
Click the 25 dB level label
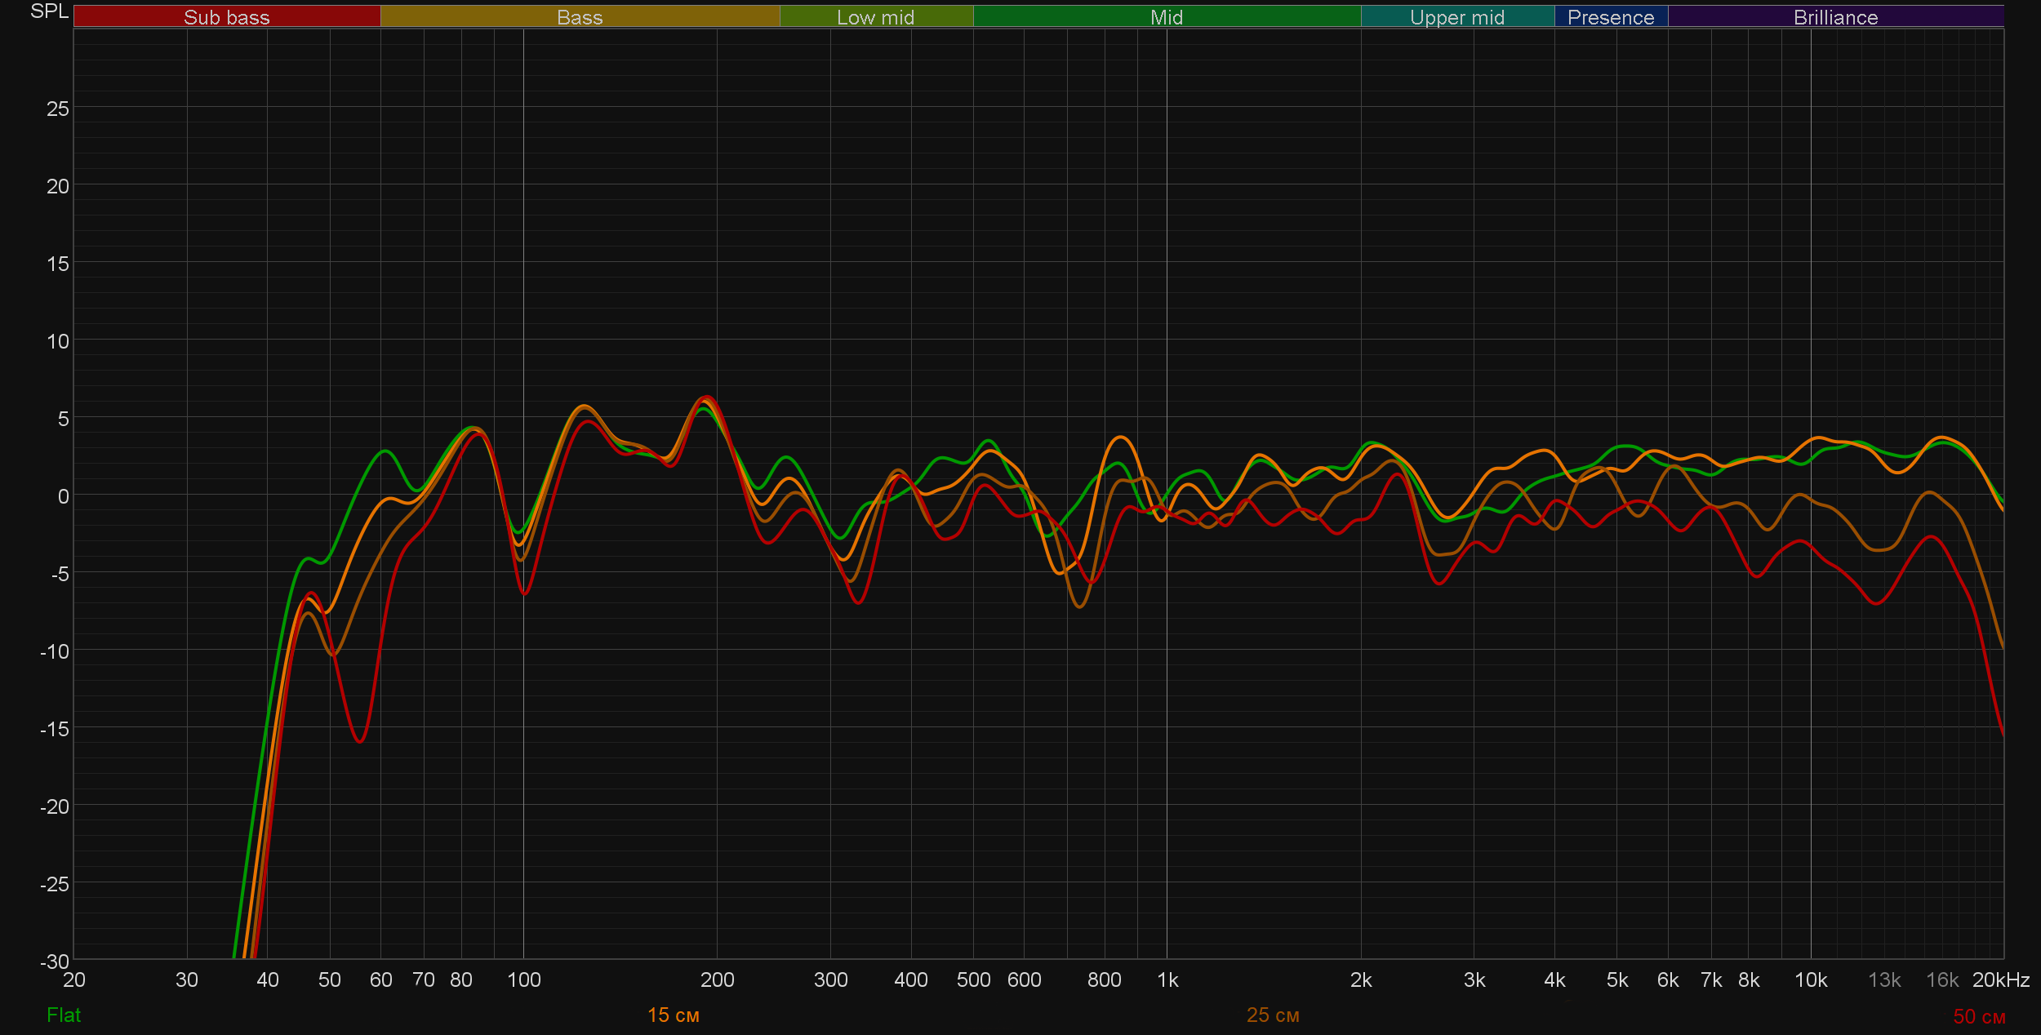[x=57, y=109]
